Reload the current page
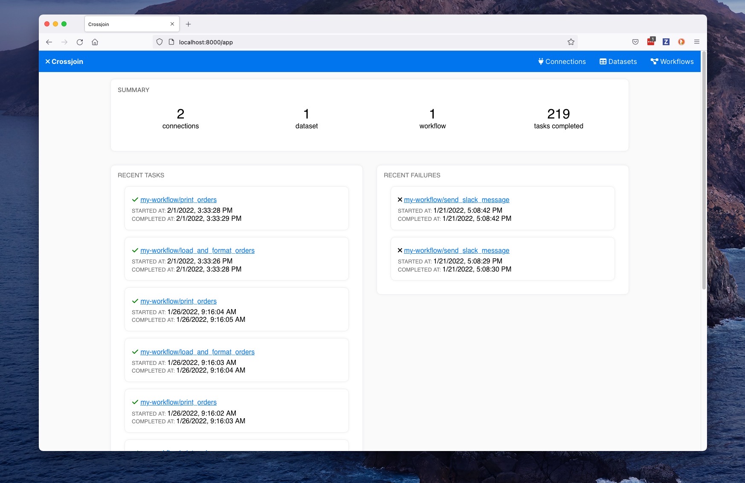This screenshot has height=483, width=745. pos(80,42)
